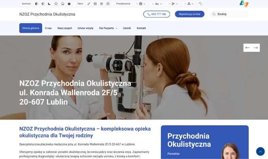Click the Poradnie: label in blue card
Viewport: 268px width, 159px height.
tap(174, 154)
